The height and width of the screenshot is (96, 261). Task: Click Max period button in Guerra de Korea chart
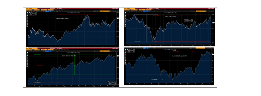(44, 51)
